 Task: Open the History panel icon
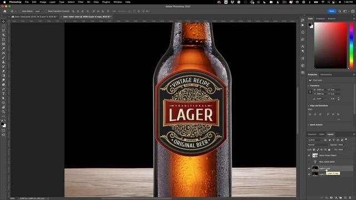pos(303,20)
